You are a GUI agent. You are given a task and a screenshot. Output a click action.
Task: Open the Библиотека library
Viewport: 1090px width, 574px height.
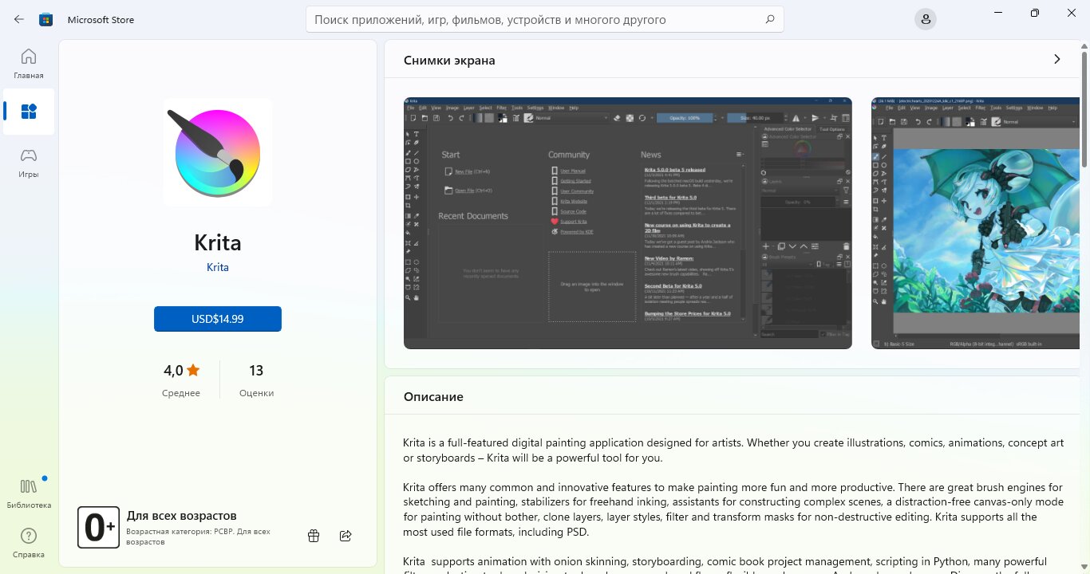pyautogui.click(x=29, y=493)
